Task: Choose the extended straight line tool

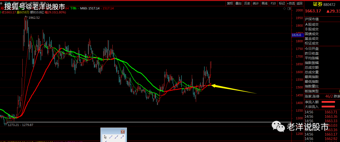Action: click(116, 137)
